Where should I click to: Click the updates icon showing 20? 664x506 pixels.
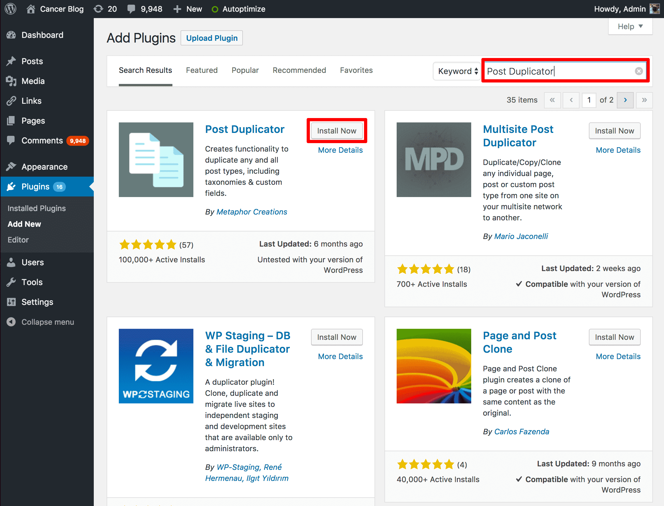click(x=98, y=9)
